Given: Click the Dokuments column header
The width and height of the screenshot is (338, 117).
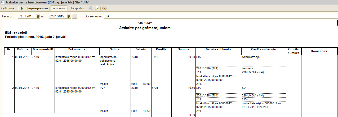Looking at the screenshot, I should click(x=77, y=49).
